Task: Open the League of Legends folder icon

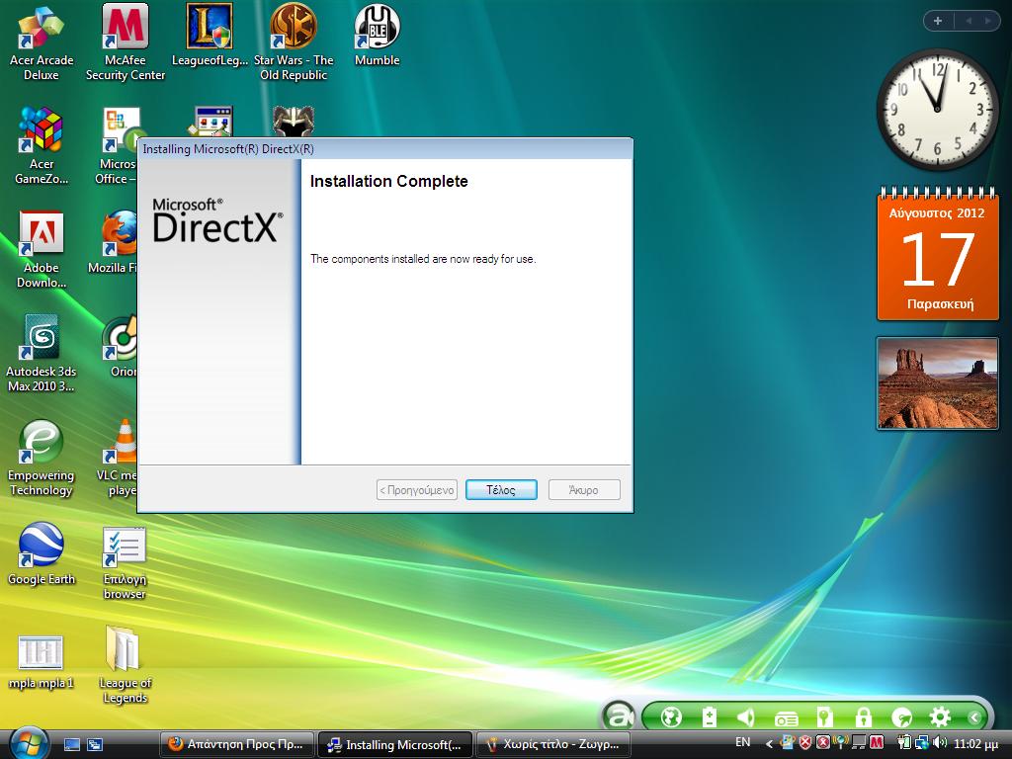Action: pos(125,666)
